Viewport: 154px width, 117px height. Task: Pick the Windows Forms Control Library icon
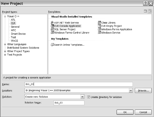[52, 32]
